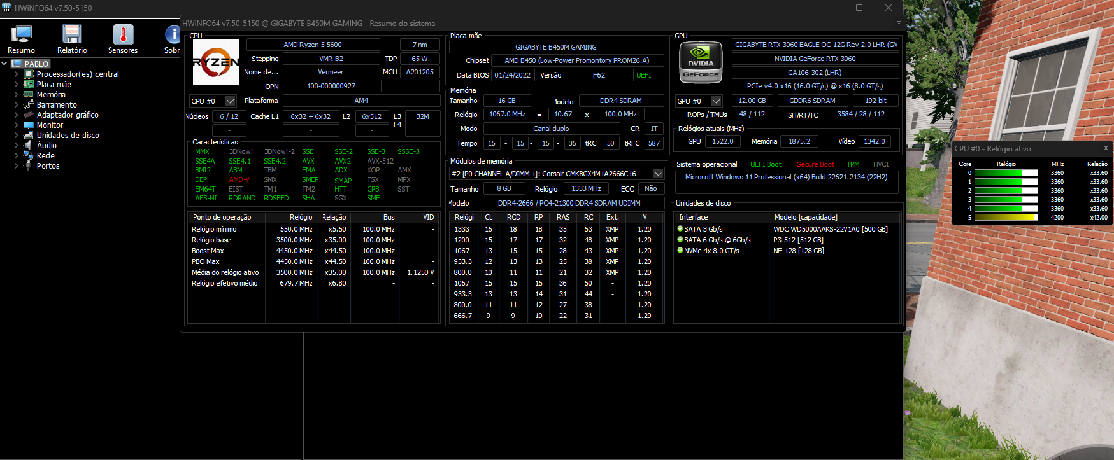1114x460 pixels.
Task: Click the Relógio base operating point row
Action: [313, 240]
